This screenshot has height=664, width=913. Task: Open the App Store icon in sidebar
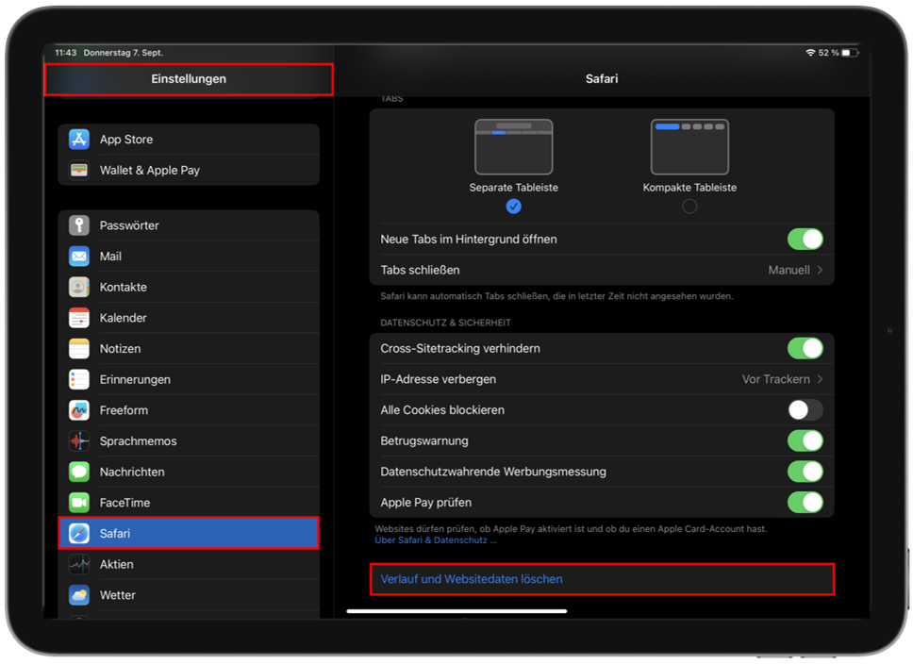pyautogui.click(x=79, y=140)
